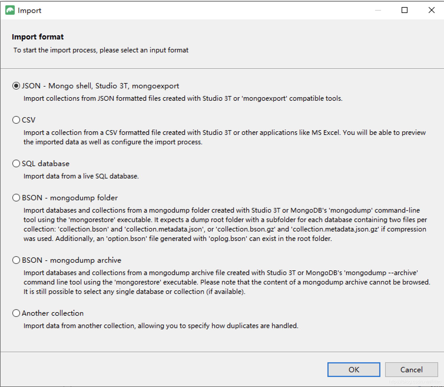Cancel the import dialog
444x387 pixels.
411,370
